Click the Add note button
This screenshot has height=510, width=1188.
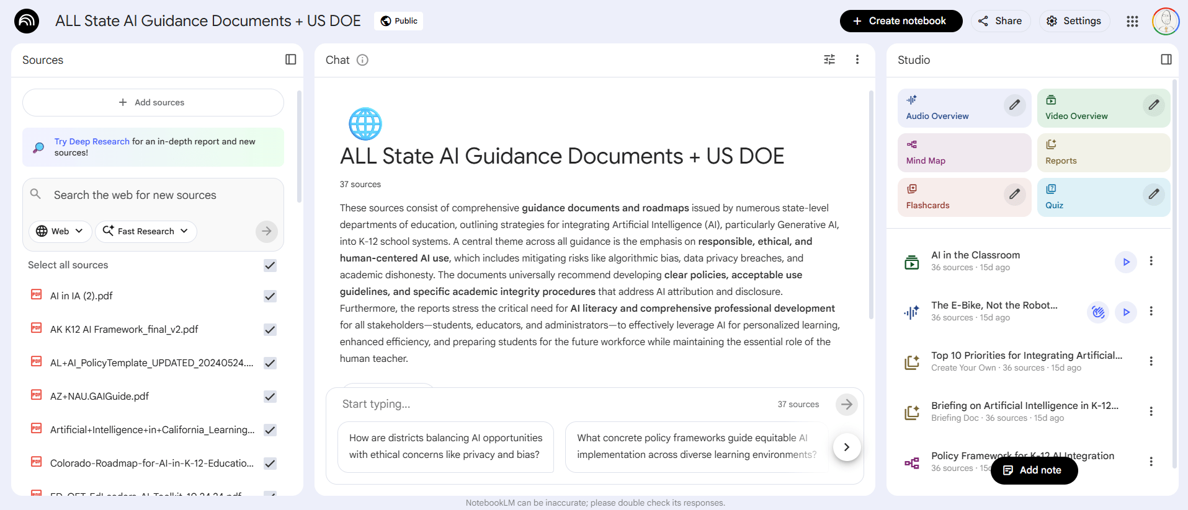[1034, 470]
